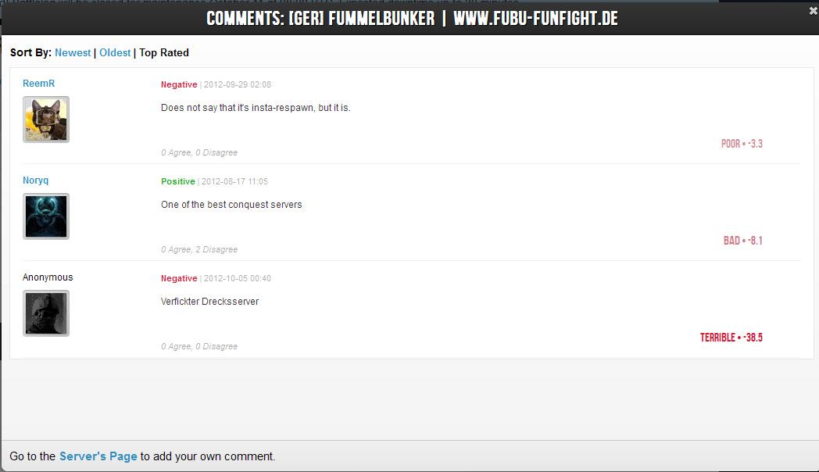
Task: Click the TERRIBLE -38.5 rating label
Action: (x=731, y=338)
